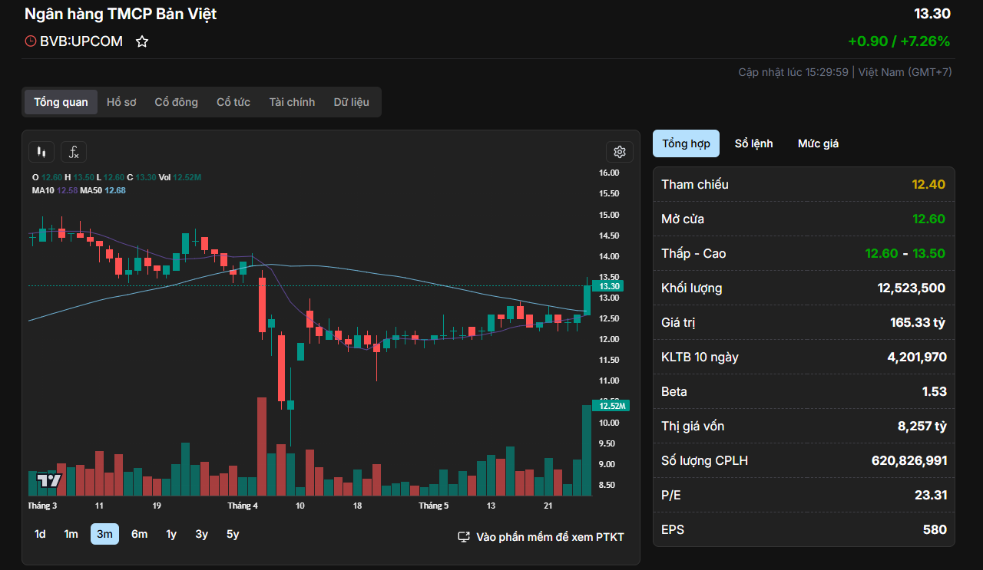Click the 13.30 price in the header
983x570 pixels.
(932, 14)
